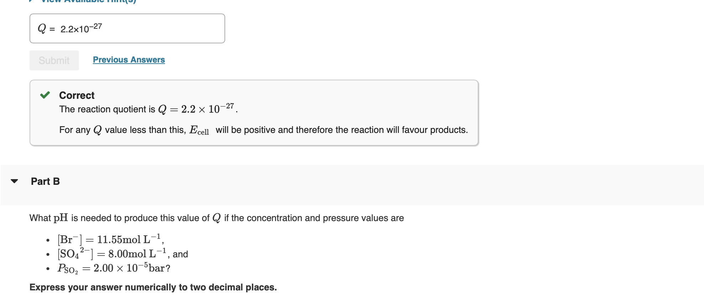Click the checkmark inside the feedback panel

tap(45, 95)
